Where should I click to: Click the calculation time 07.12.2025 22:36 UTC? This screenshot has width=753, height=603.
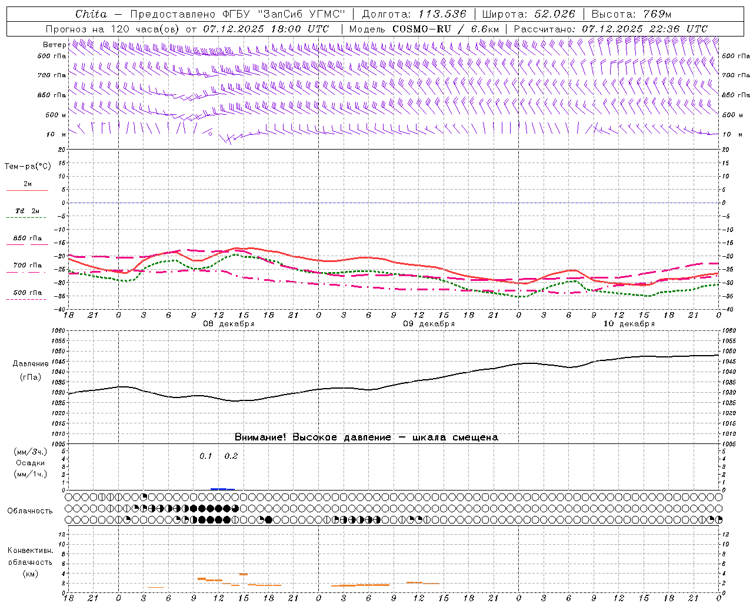(645, 29)
